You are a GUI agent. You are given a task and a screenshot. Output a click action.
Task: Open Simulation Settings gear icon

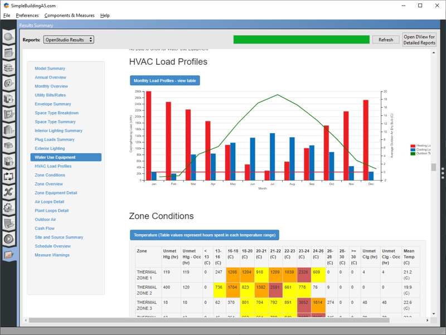tap(9, 208)
